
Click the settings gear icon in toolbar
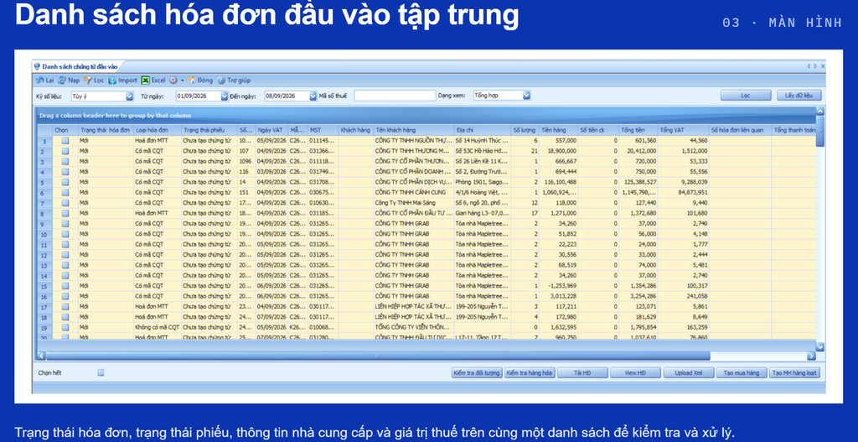pos(173,81)
